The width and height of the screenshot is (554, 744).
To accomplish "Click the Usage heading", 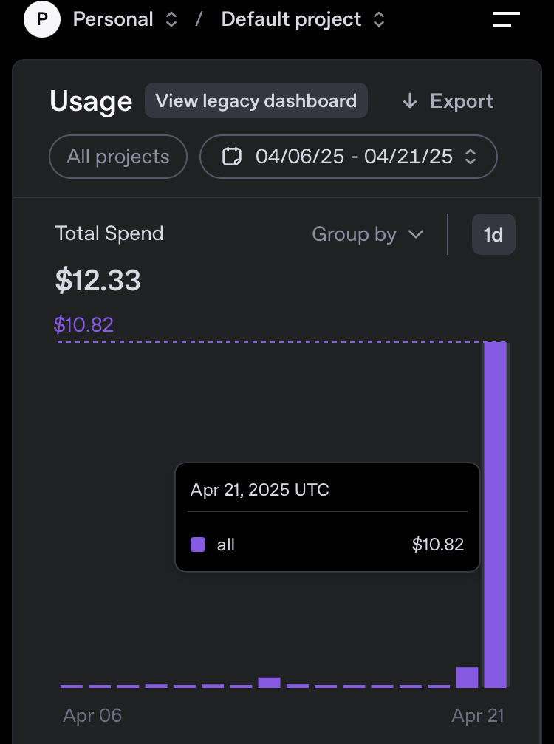I will coord(91,102).
